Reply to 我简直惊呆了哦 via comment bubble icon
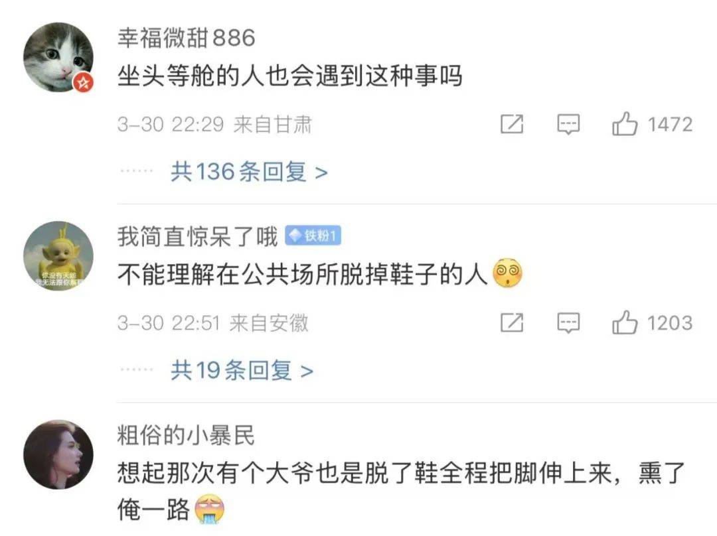717x536 pixels. pos(568,323)
